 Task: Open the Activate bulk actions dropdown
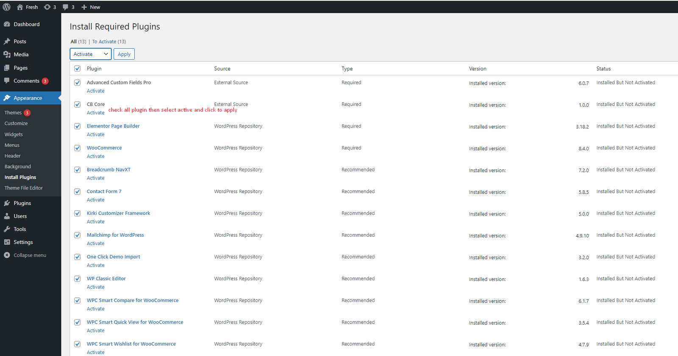click(x=91, y=54)
